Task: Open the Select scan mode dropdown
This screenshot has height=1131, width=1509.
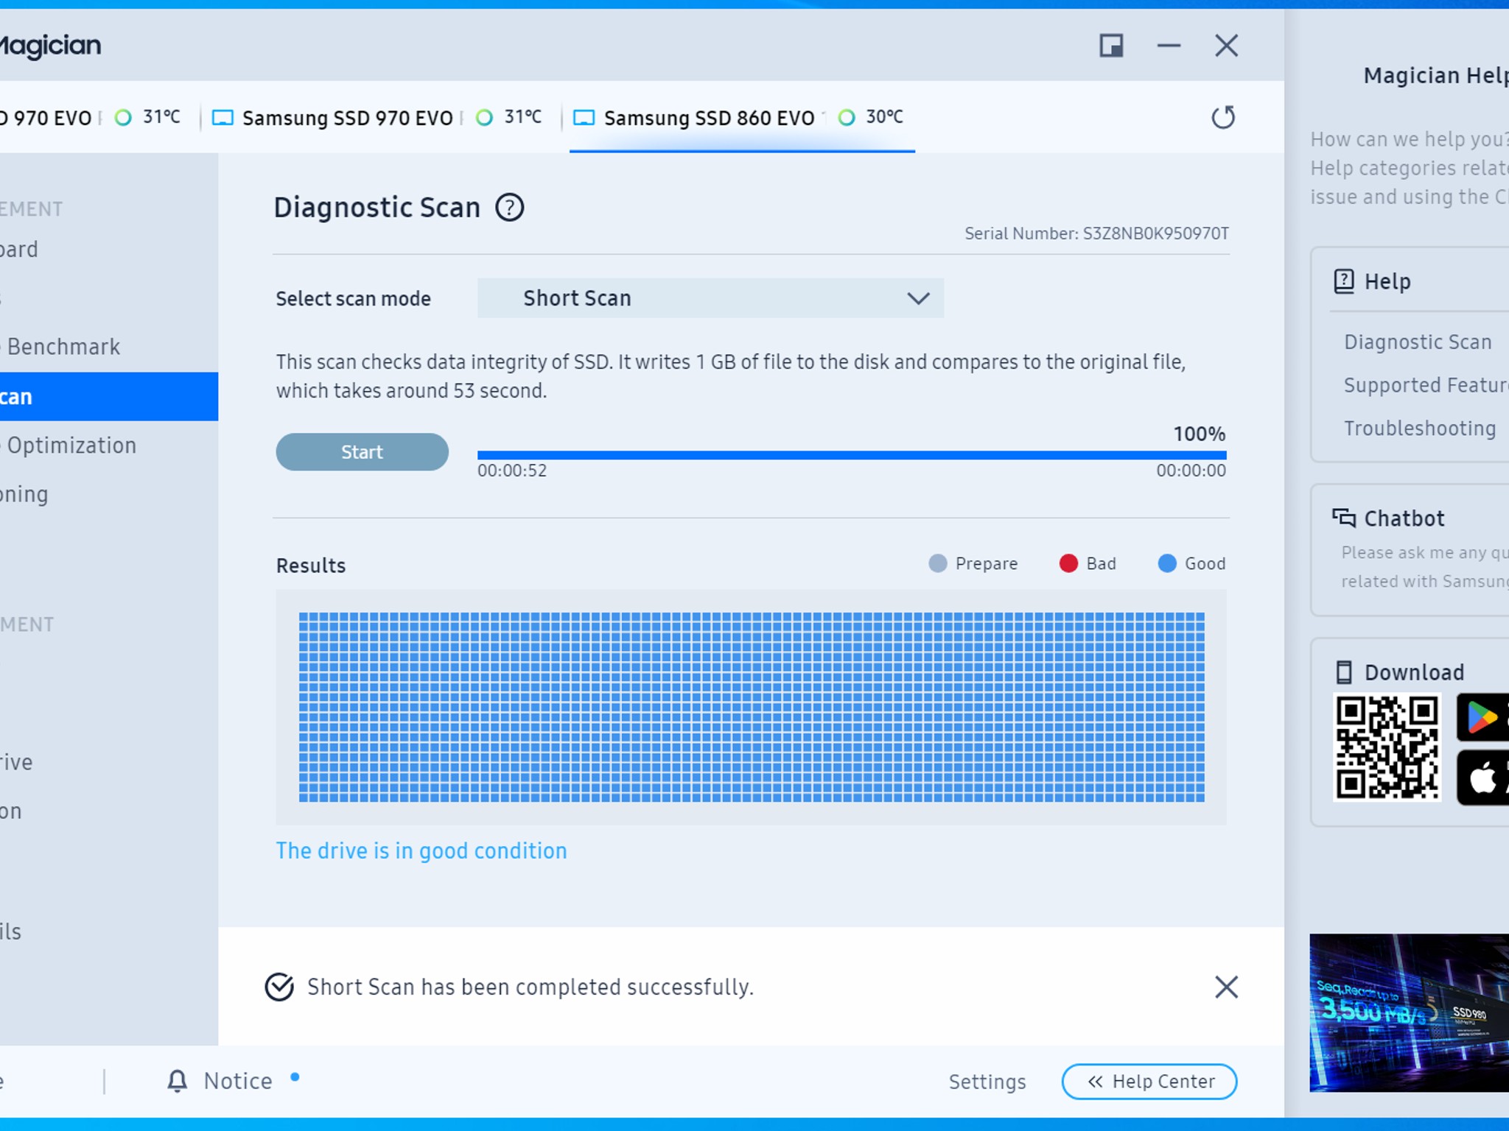Action: pyautogui.click(x=710, y=298)
